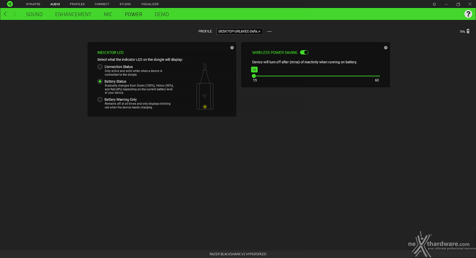Switch to the ENHANCEMENT tab

tap(73, 14)
